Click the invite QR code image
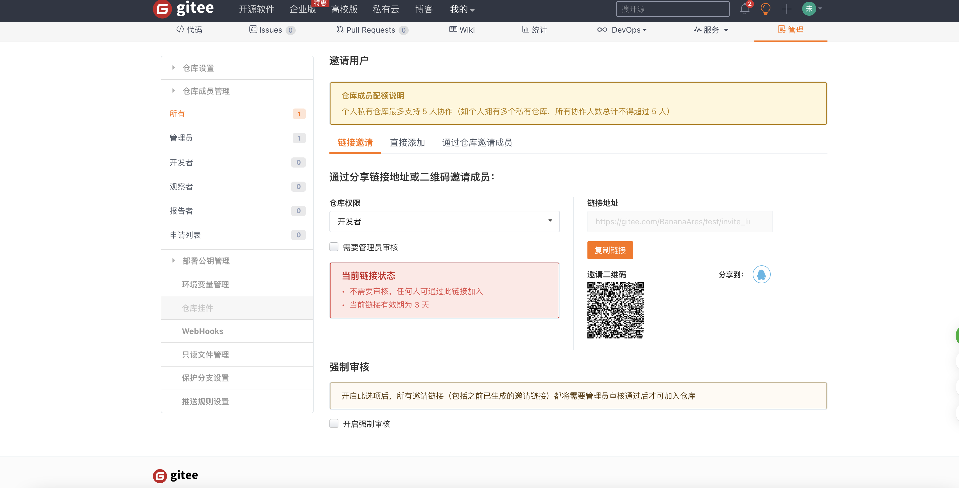This screenshot has width=959, height=488. pos(615,310)
